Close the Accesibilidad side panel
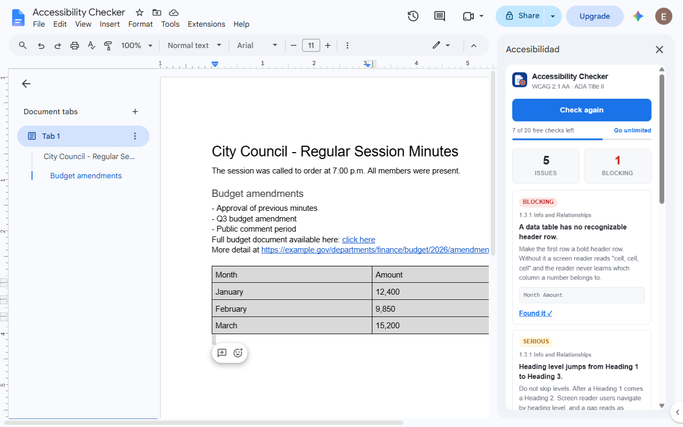Viewport: 683px width, 427px height. coord(660,50)
